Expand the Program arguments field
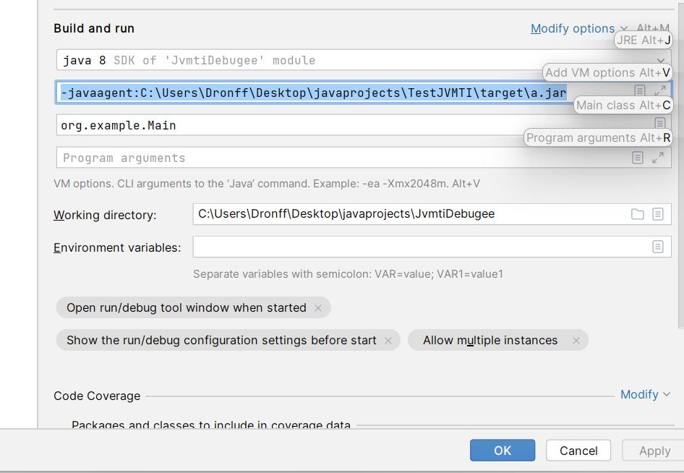 click(x=658, y=158)
